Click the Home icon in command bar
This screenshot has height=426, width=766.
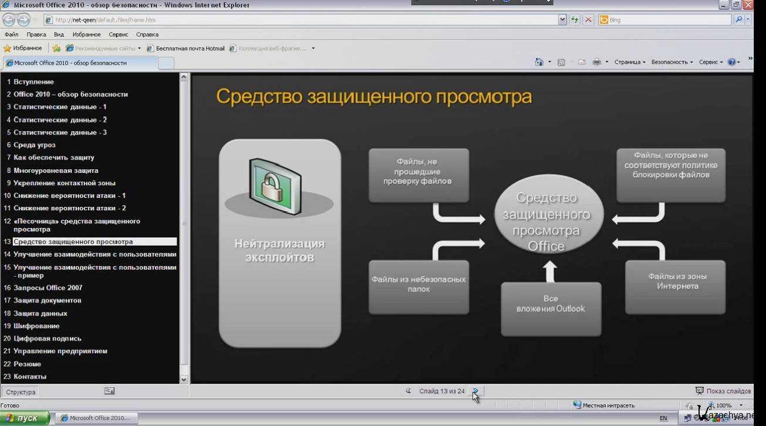(539, 62)
